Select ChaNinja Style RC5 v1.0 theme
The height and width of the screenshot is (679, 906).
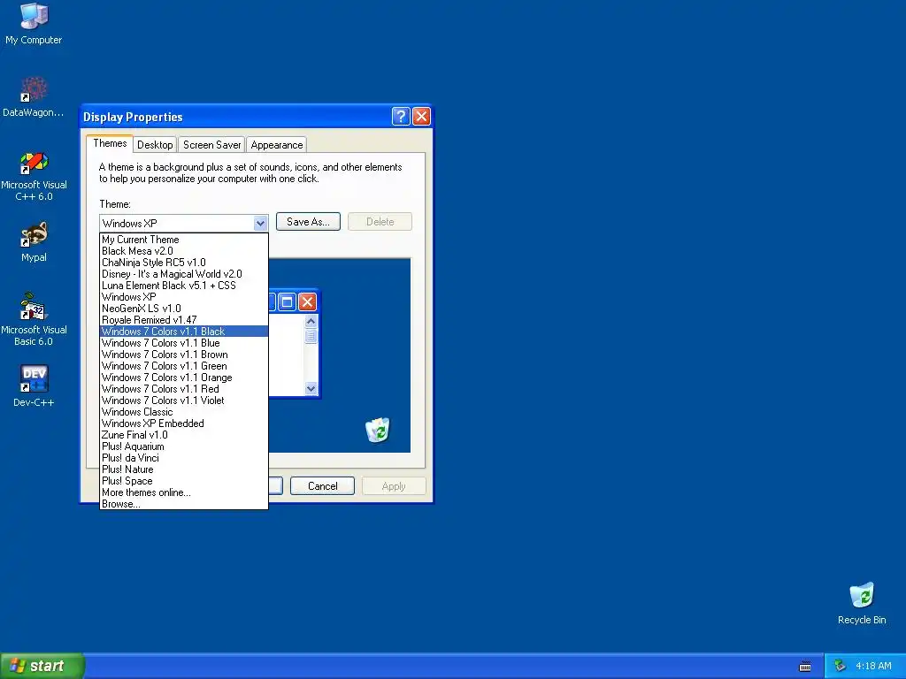pos(184,262)
